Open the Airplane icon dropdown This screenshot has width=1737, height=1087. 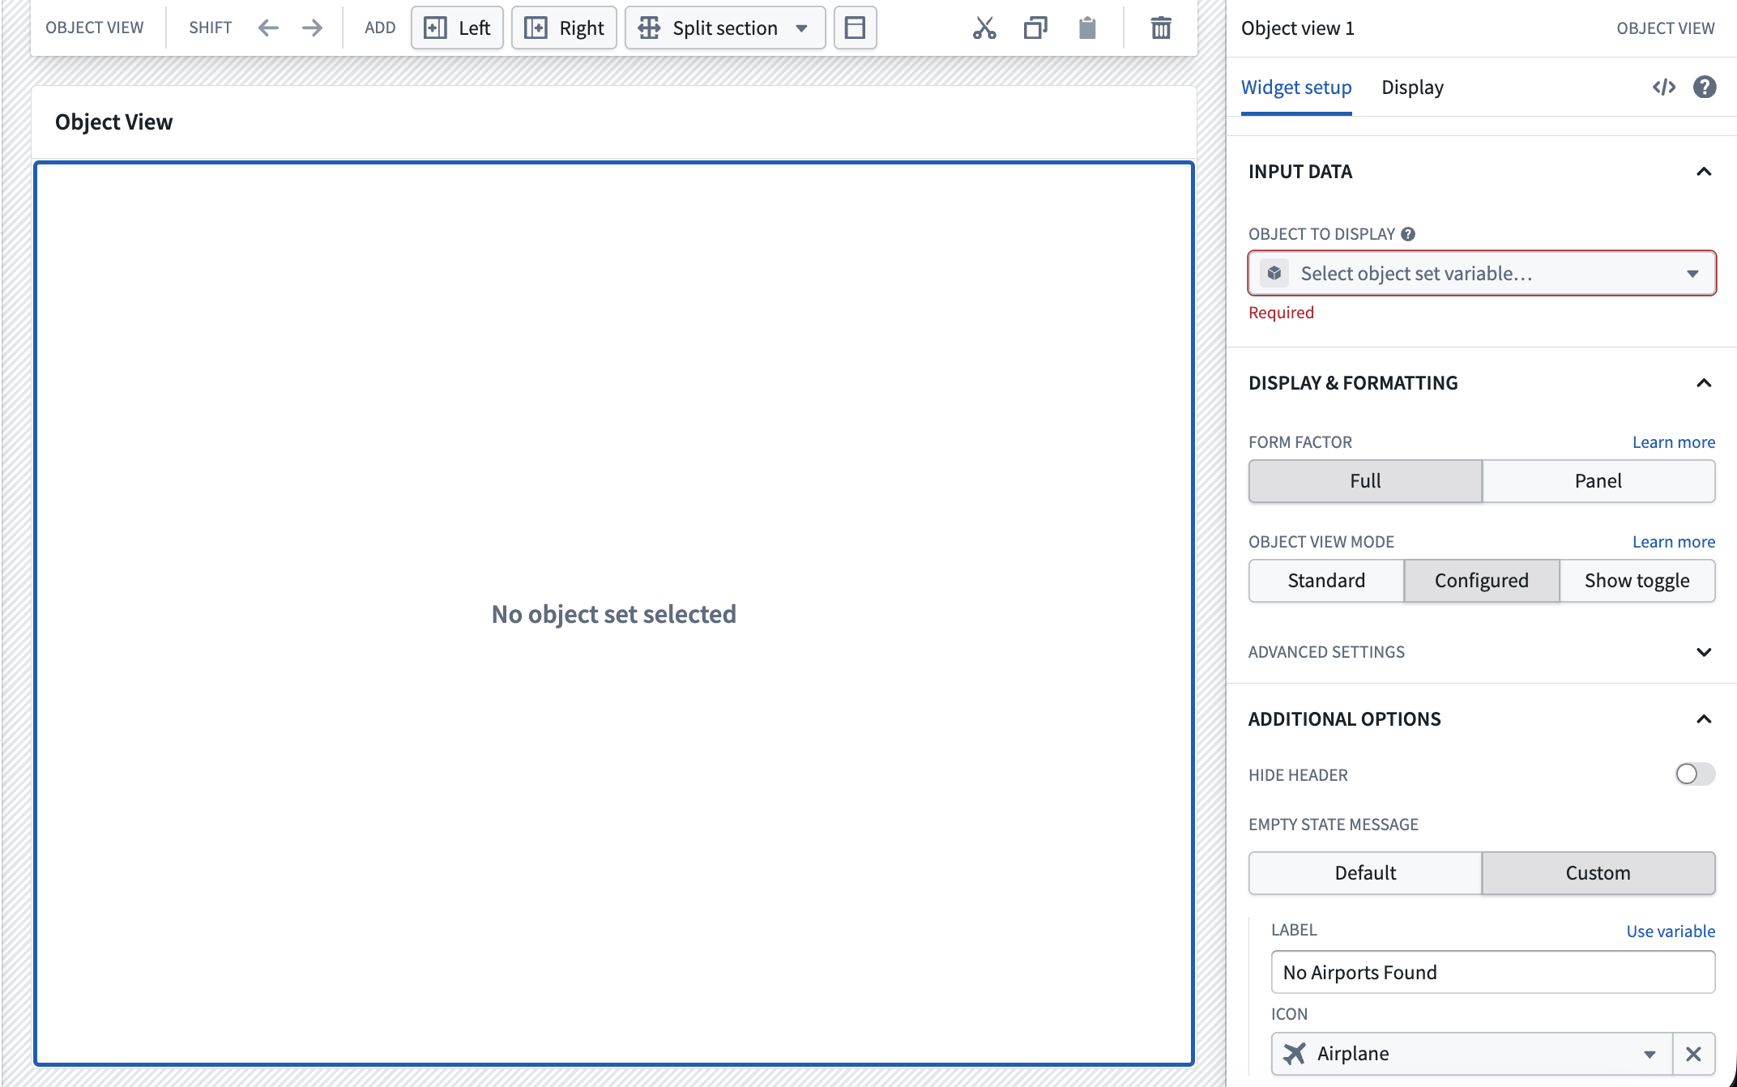pos(1472,1054)
